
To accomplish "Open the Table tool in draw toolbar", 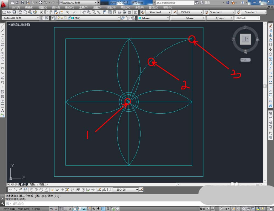I will 3,106.
